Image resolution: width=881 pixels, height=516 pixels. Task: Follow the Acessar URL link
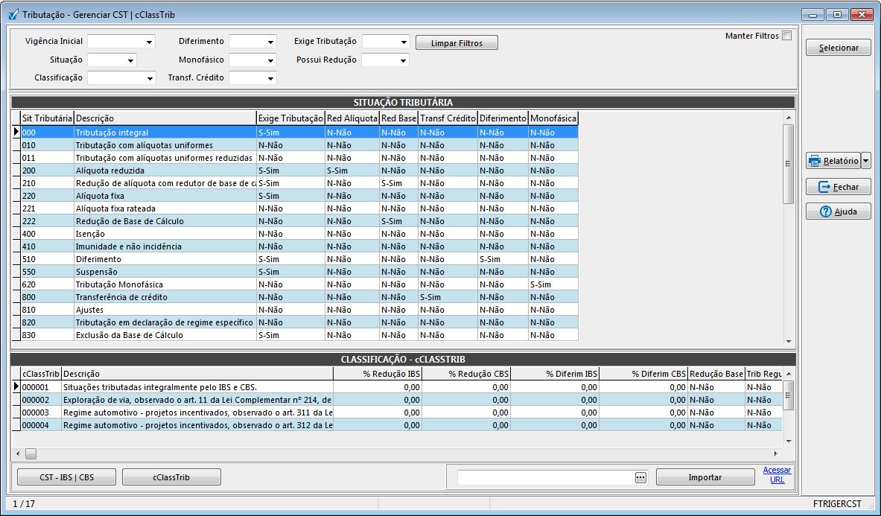777,474
